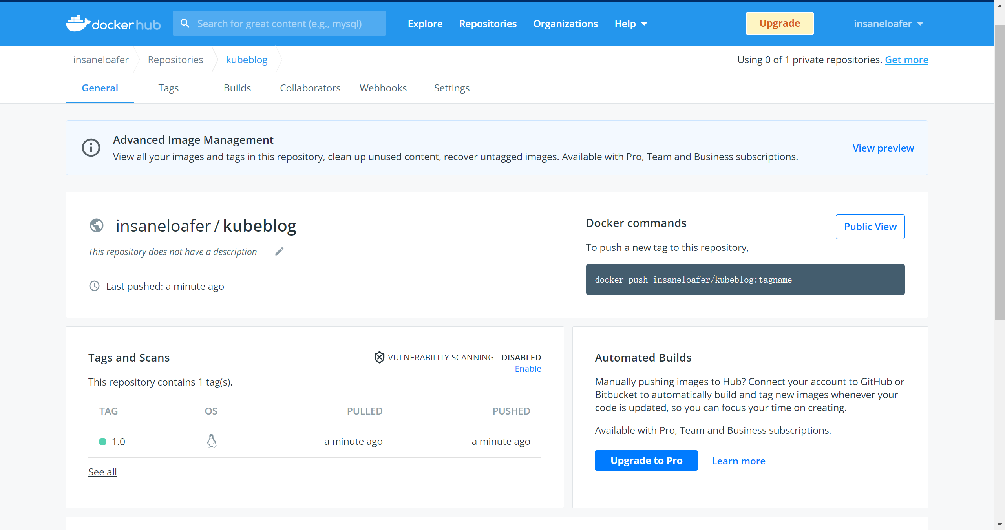
Task: Click Repositories in the breadcrumb
Action: [x=175, y=60]
